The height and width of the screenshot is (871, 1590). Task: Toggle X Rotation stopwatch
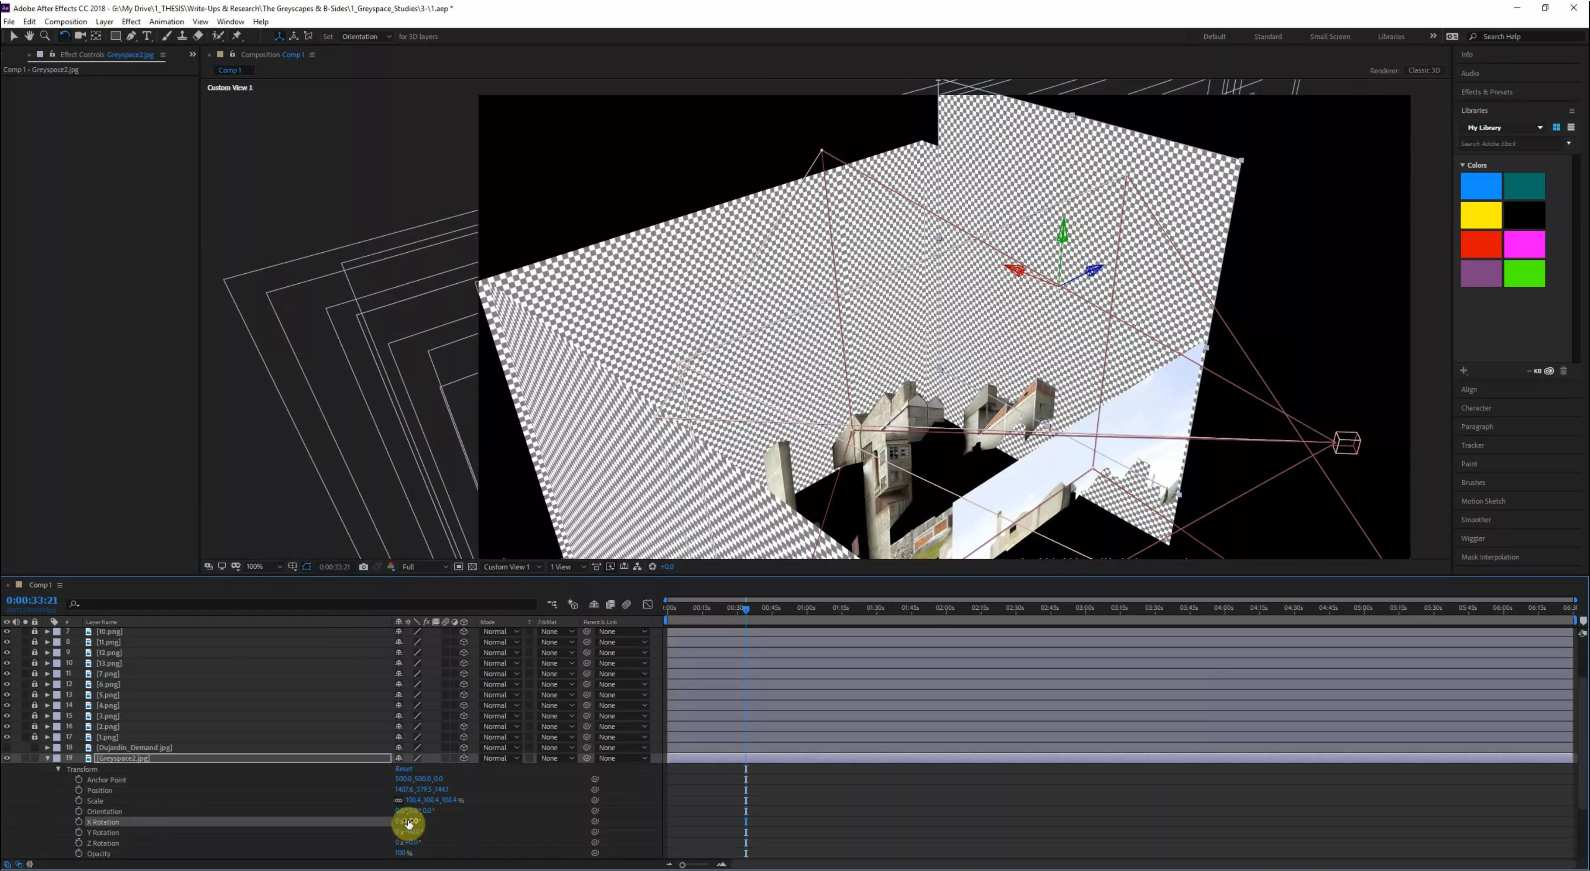(x=79, y=822)
